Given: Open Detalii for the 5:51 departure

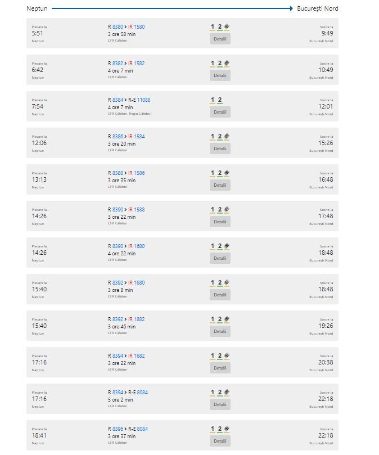Looking at the screenshot, I should (220, 39).
